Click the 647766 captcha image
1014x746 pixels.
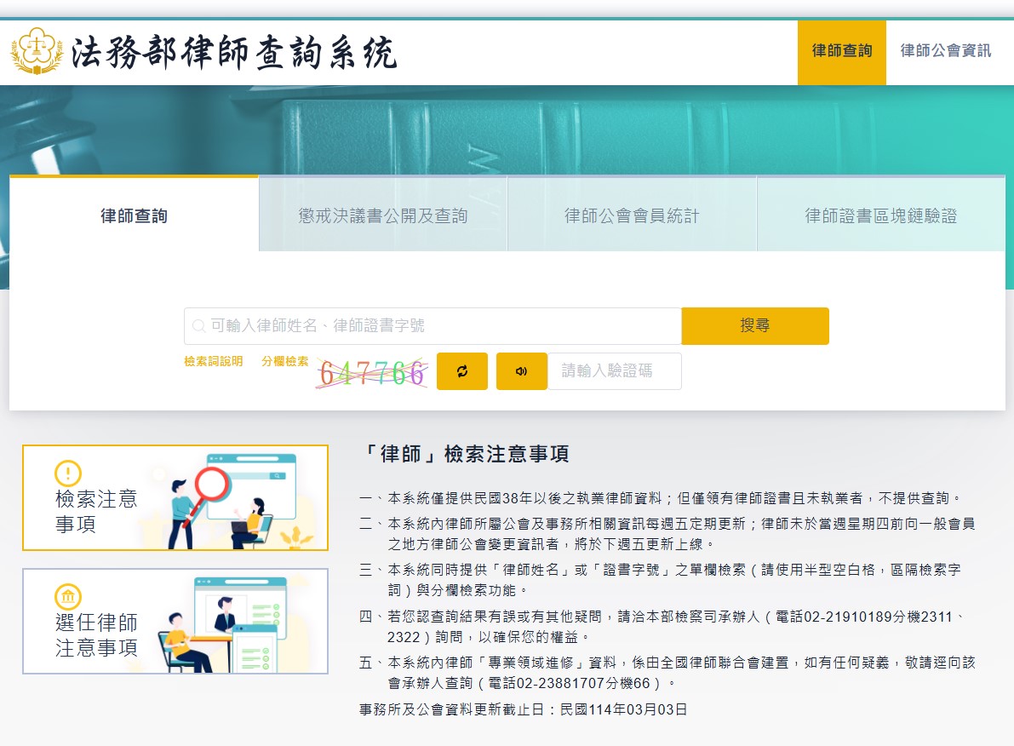[x=371, y=373]
